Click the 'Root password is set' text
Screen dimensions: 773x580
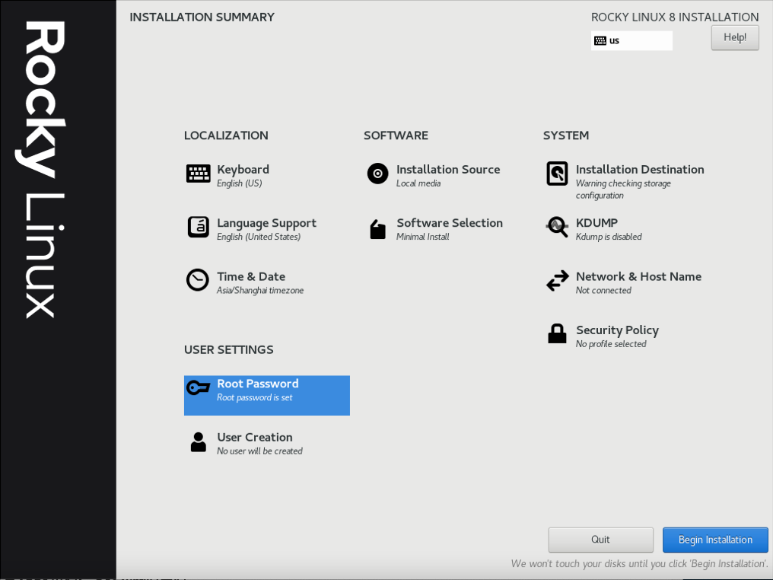tap(254, 397)
